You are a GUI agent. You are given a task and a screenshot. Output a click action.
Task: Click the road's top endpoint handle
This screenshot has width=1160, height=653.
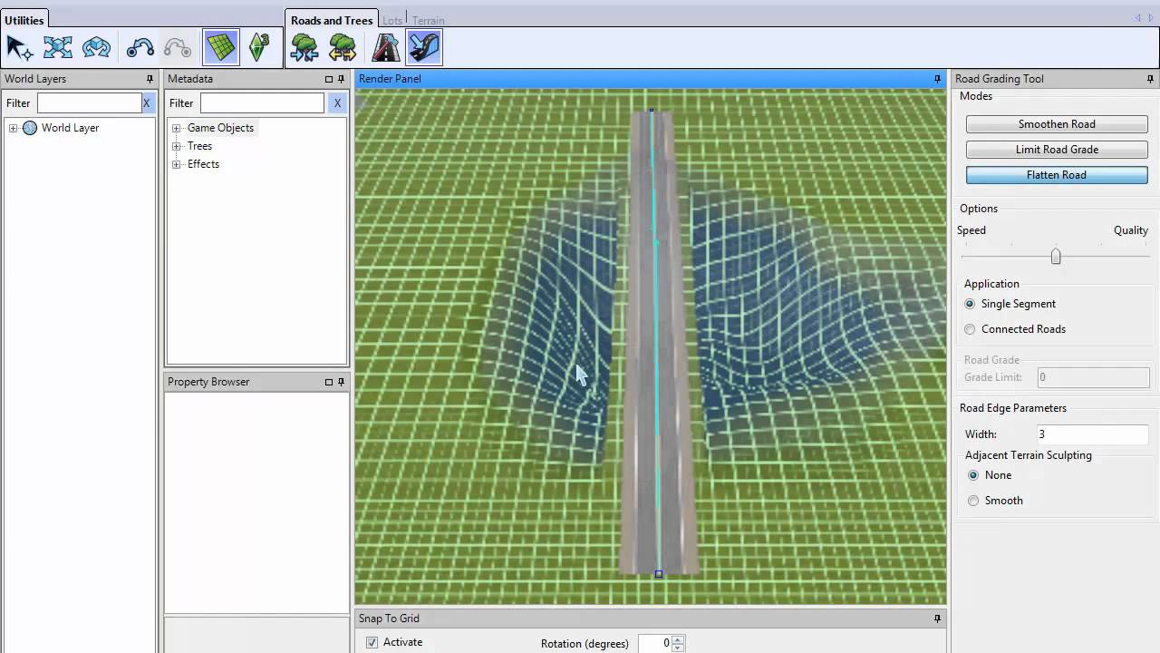tap(652, 111)
